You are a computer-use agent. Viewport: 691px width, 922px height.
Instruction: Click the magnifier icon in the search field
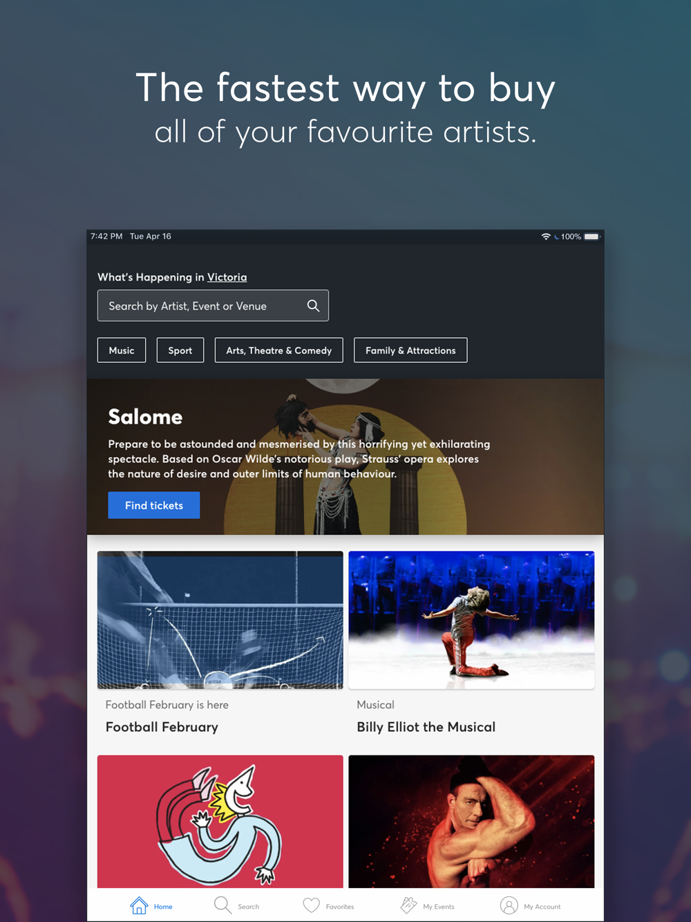[x=313, y=305]
